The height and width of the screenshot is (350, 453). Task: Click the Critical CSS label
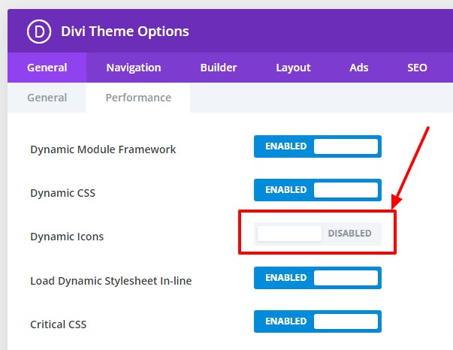click(58, 324)
